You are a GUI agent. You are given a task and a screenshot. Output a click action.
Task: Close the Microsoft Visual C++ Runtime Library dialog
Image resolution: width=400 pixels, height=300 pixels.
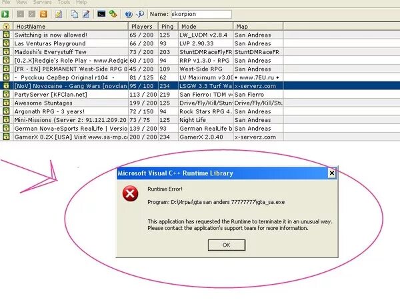coord(331,173)
